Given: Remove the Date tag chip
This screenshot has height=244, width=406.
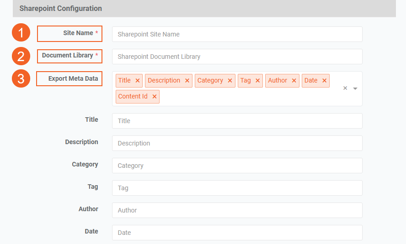Looking at the screenshot, I should click(x=324, y=81).
